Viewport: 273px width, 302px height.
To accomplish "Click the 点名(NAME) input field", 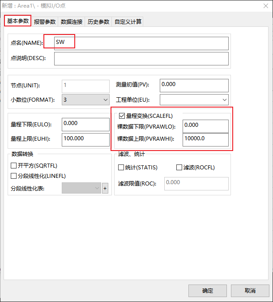I will pyautogui.click(x=141, y=43).
